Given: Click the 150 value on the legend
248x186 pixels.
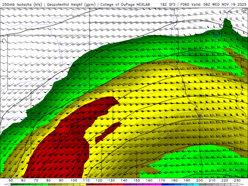Looking at the screenshot, I should point(137,180).
